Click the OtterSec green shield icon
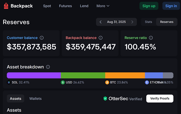Screen dimensions: 181x114 click(105, 99)
